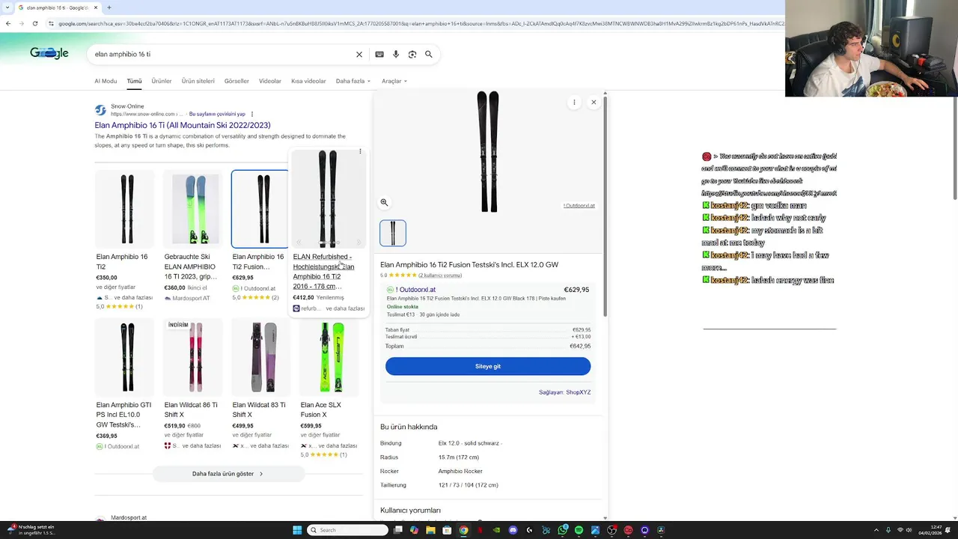Open File Explorer from the taskbar
The height and width of the screenshot is (539, 958).
pos(430,530)
